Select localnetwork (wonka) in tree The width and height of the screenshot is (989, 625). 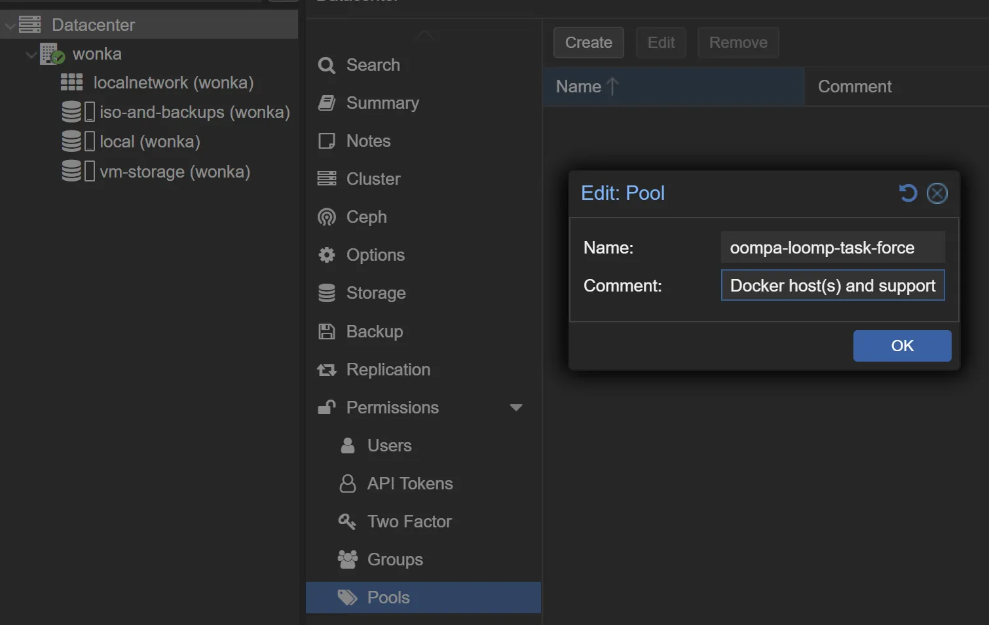pos(174,83)
